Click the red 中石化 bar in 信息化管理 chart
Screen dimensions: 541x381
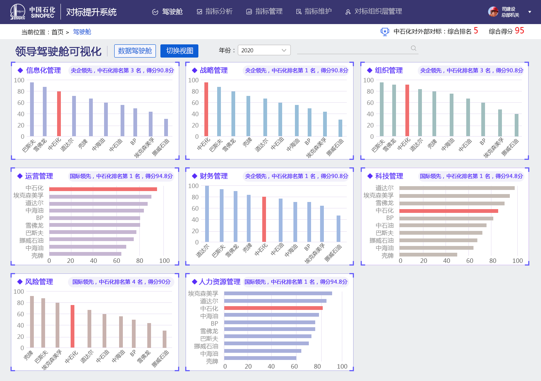[59, 114]
